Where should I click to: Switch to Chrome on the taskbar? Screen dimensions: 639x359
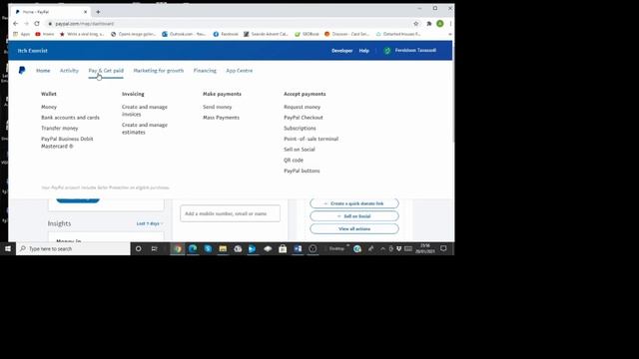click(x=178, y=248)
